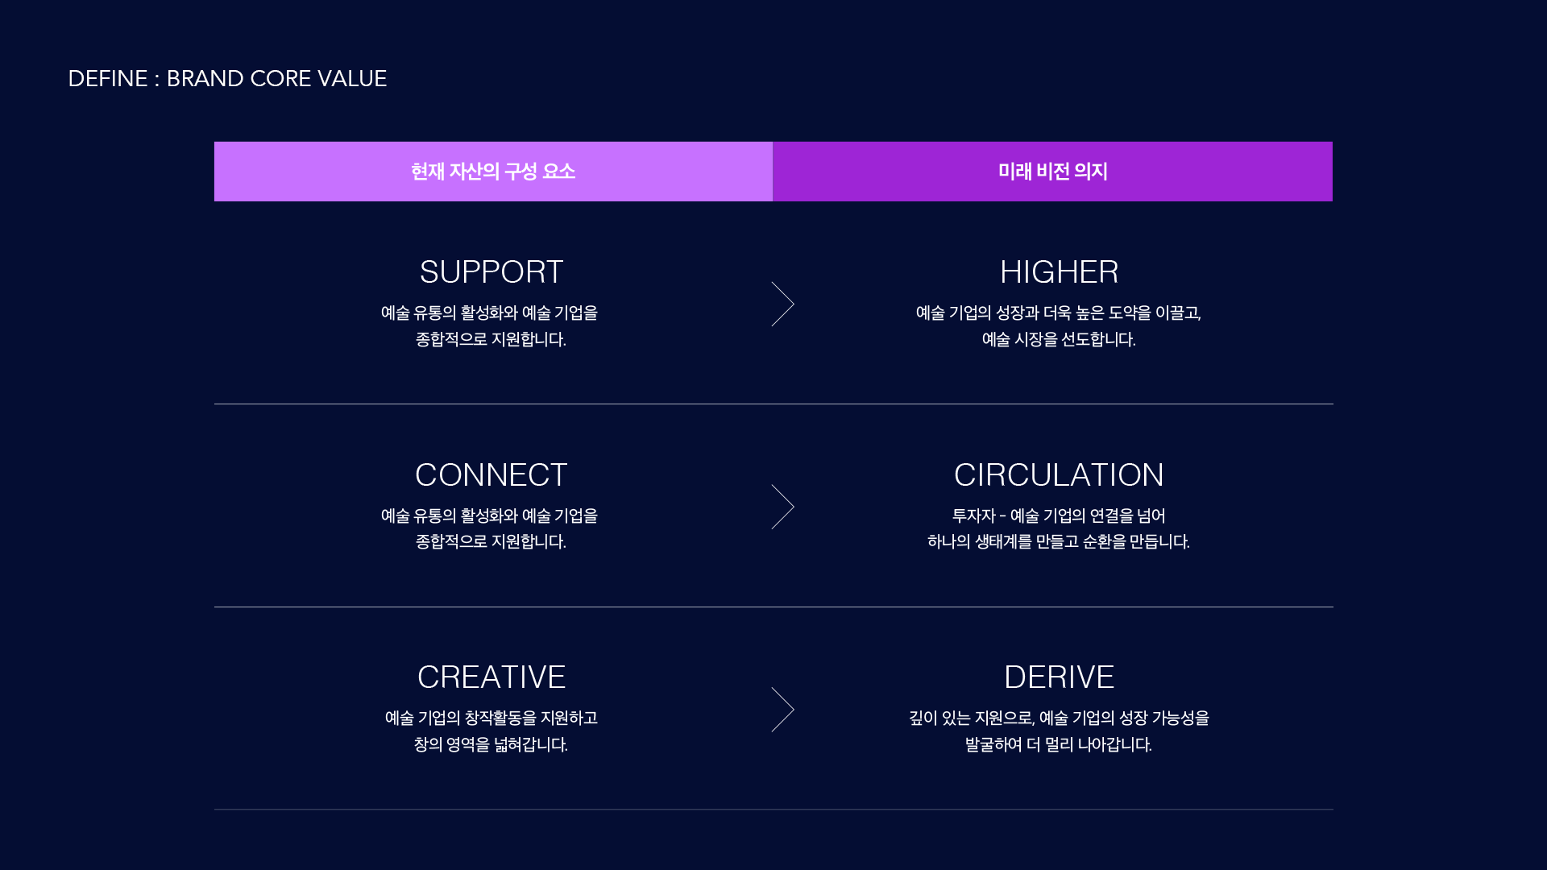Click the DERIVE heading
Viewport: 1547px width, 870px height.
[1059, 677]
